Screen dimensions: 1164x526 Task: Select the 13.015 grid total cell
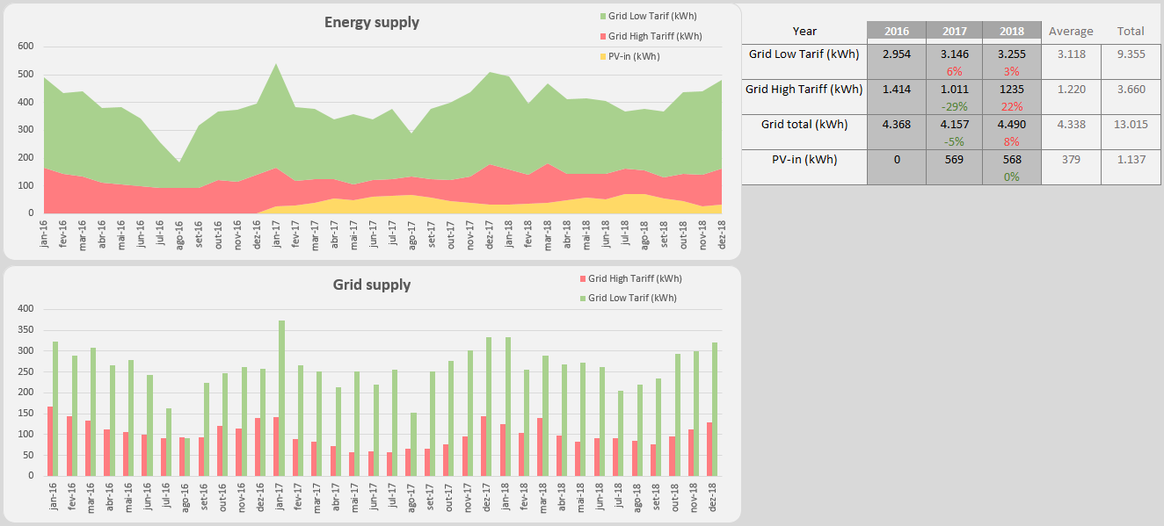pyautogui.click(x=1130, y=124)
